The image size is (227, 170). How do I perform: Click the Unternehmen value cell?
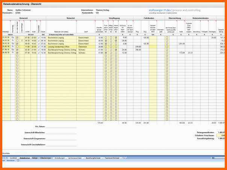(102, 10)
